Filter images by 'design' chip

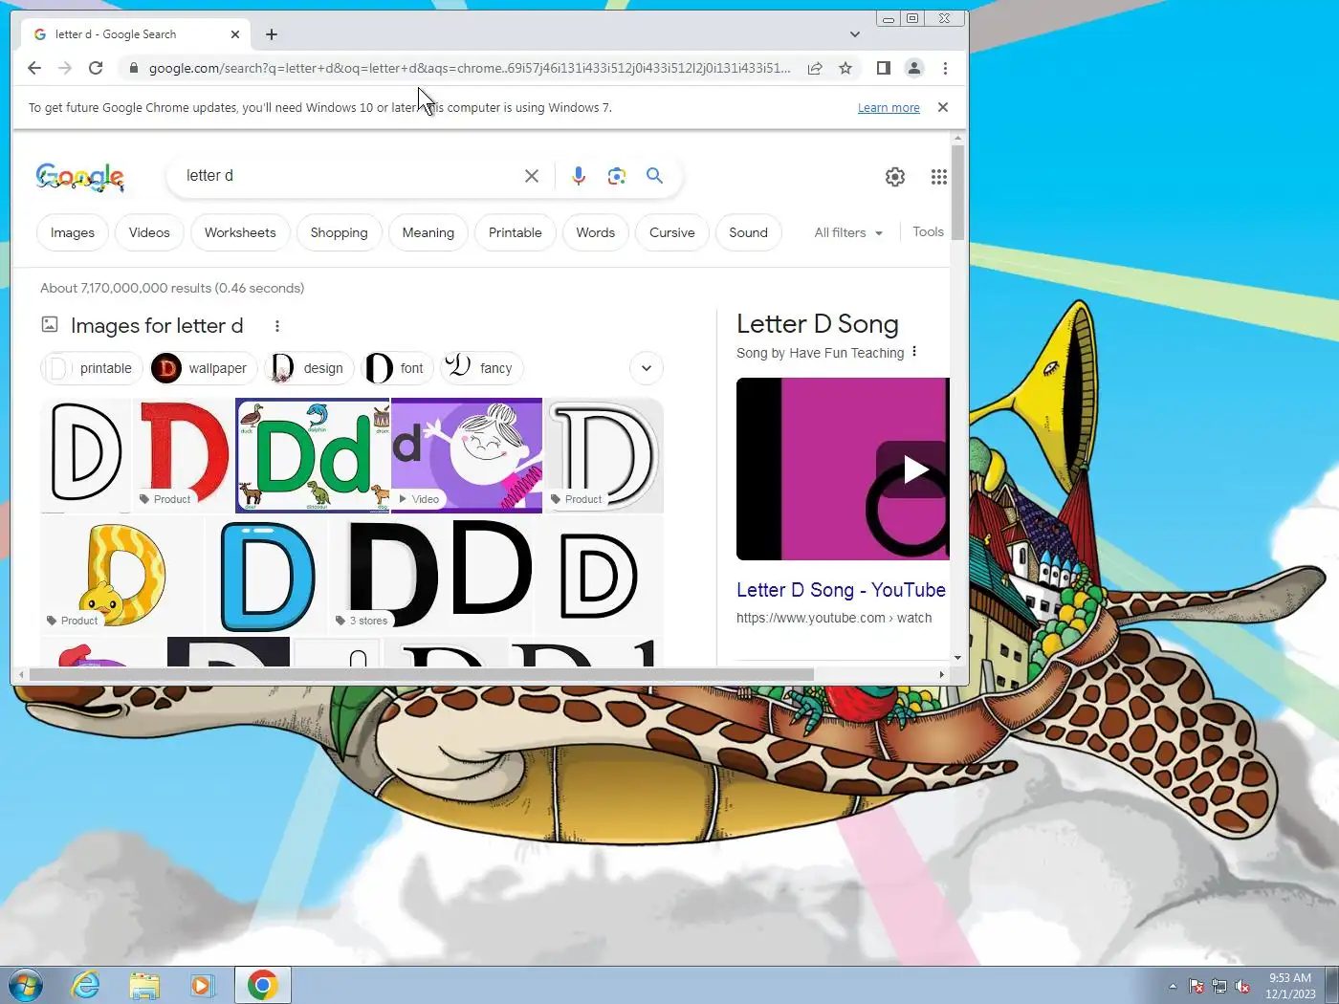point(310,368)
